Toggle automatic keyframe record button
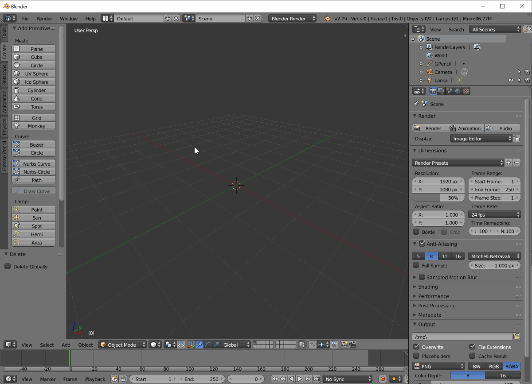 [x=383, y=379]
